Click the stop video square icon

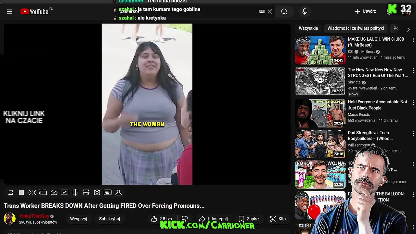point(21,192)
